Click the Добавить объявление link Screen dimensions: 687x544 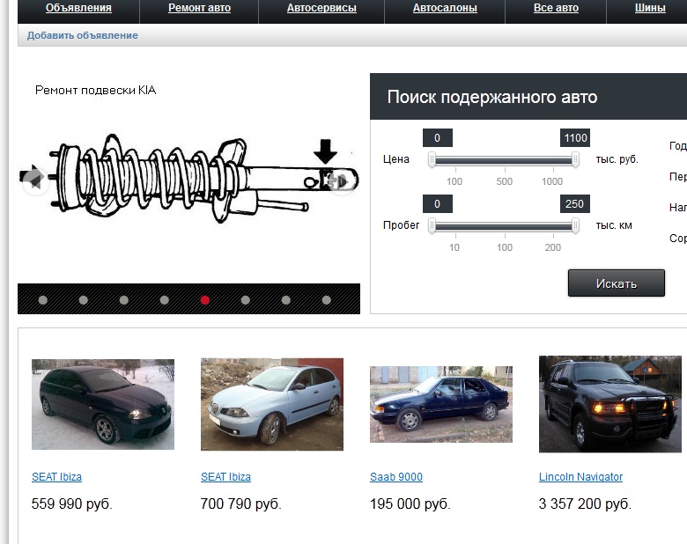83,35
